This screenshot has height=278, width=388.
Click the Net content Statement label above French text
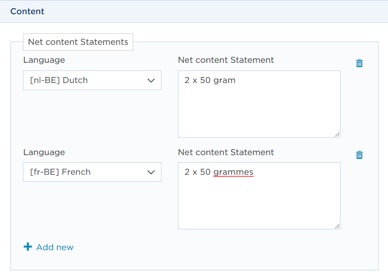click(226, 152)
